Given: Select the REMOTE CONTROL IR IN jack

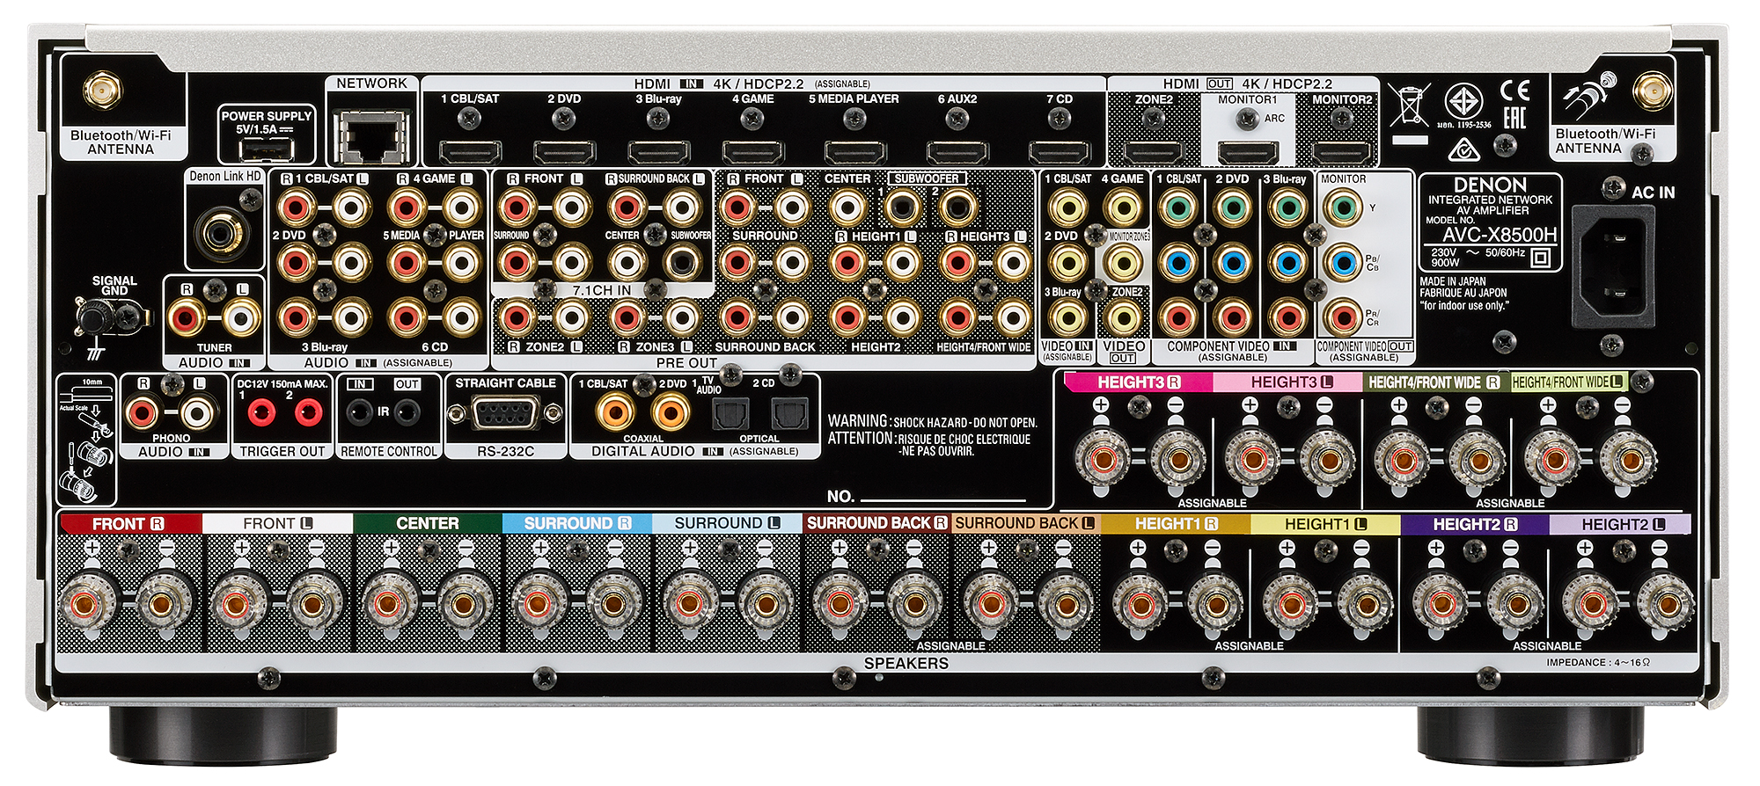Looking at the screenshot, I should point(359,411).
